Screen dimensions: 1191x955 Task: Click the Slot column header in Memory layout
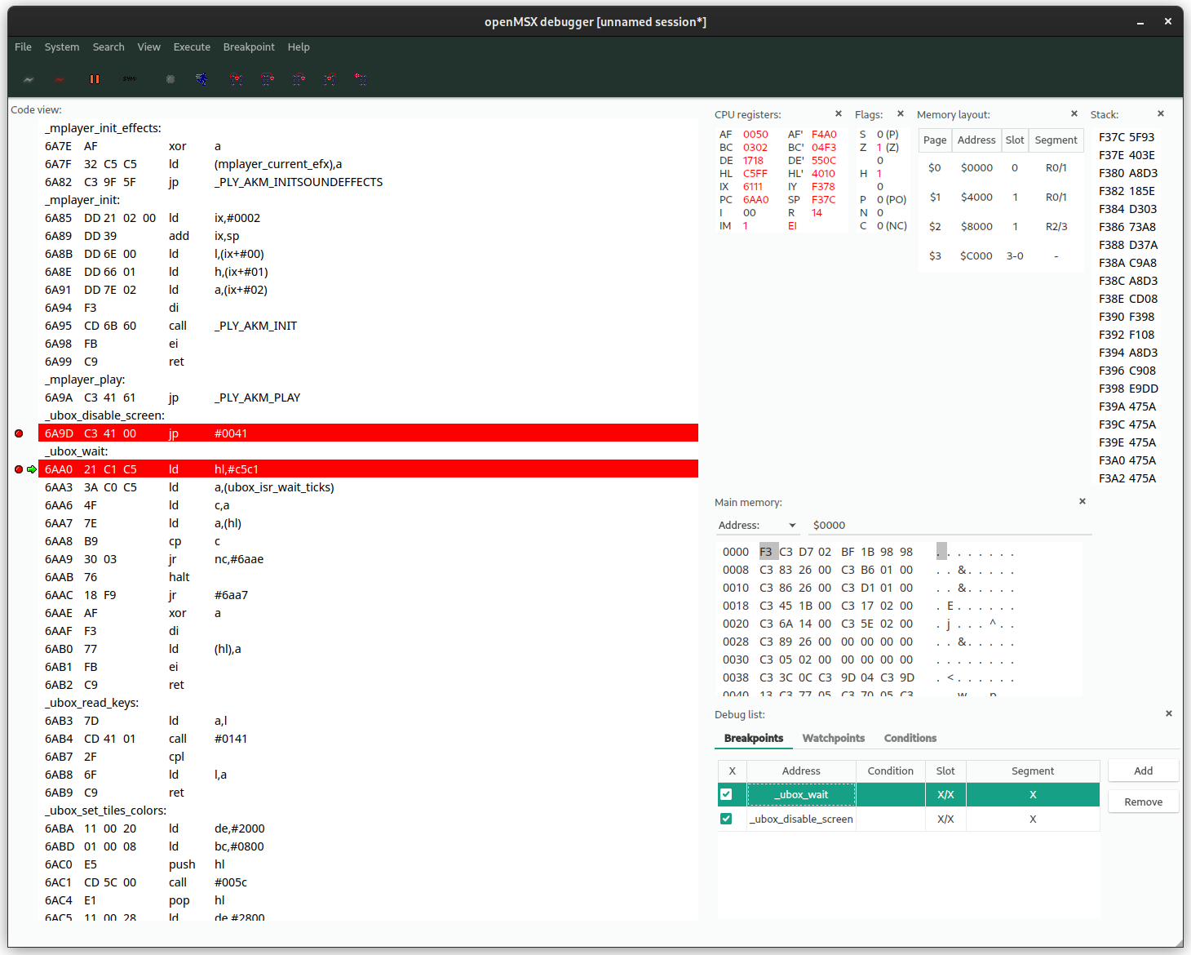point(1015,140)
